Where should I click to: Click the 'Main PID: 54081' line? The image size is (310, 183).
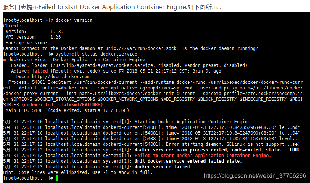tap(67, 110)
